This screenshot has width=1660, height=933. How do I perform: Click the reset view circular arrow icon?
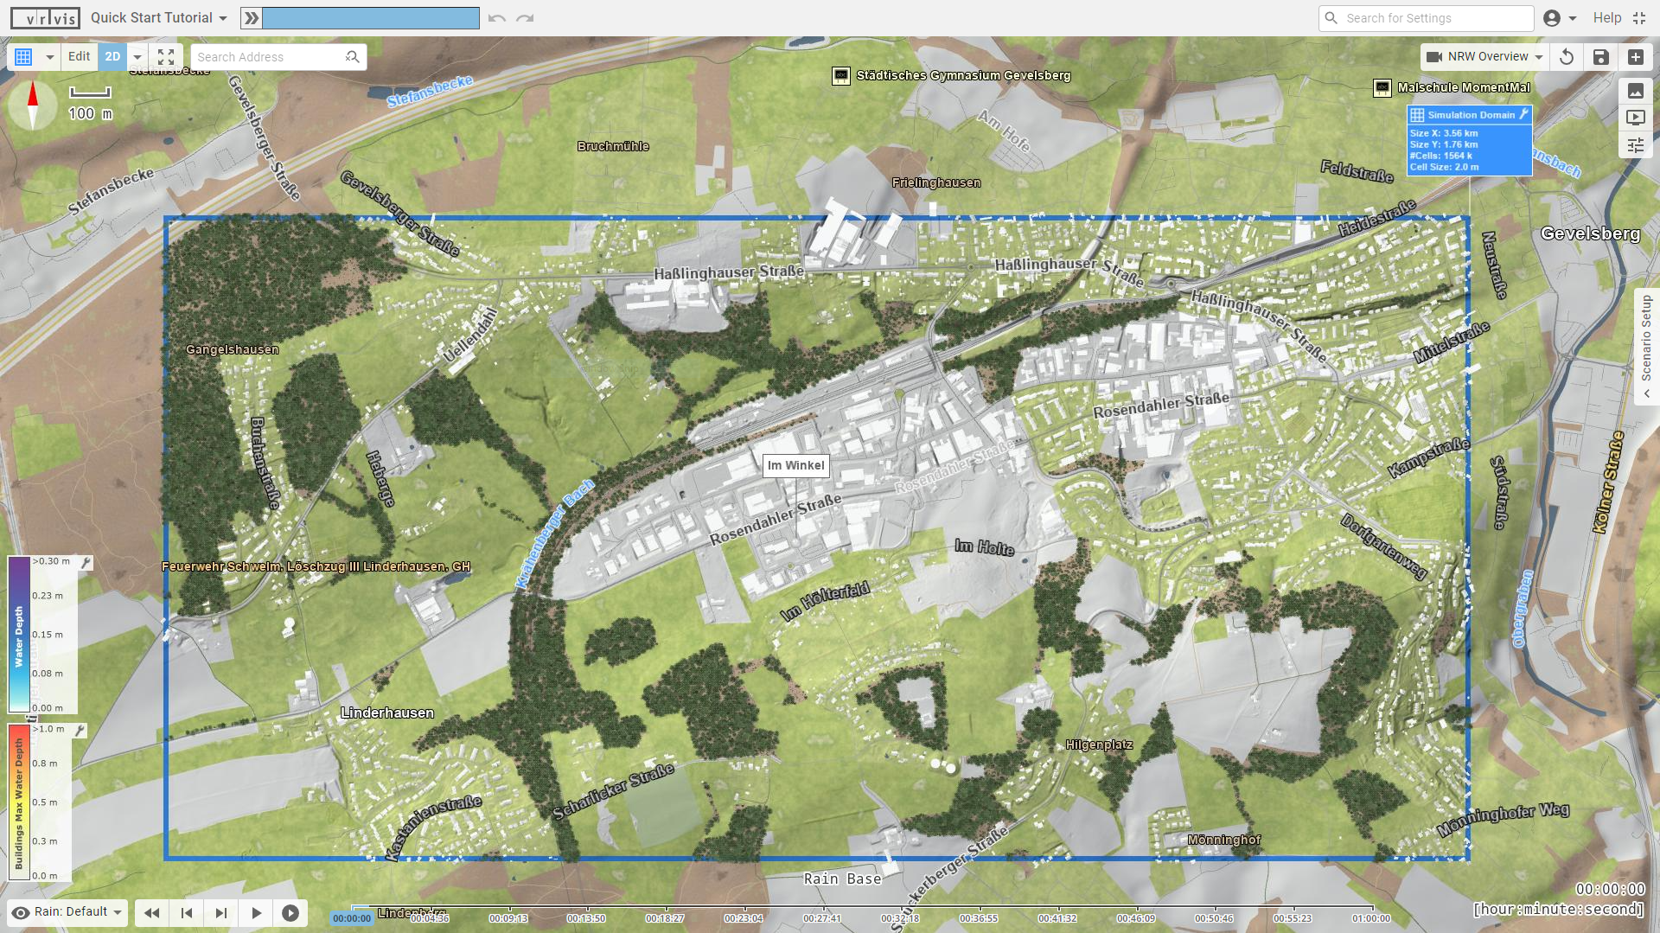coord(1567,57)
